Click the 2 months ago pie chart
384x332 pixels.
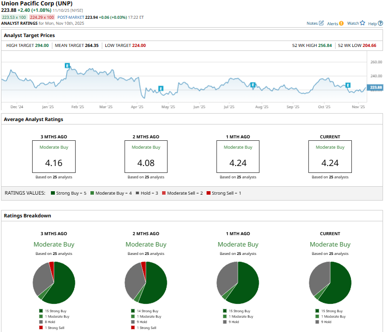(x=146, y=283)
